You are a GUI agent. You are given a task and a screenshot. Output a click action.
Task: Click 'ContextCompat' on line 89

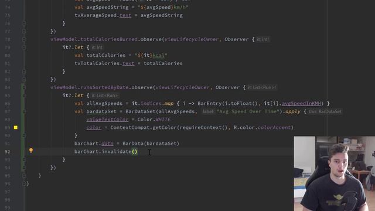[x=130, y=128]
